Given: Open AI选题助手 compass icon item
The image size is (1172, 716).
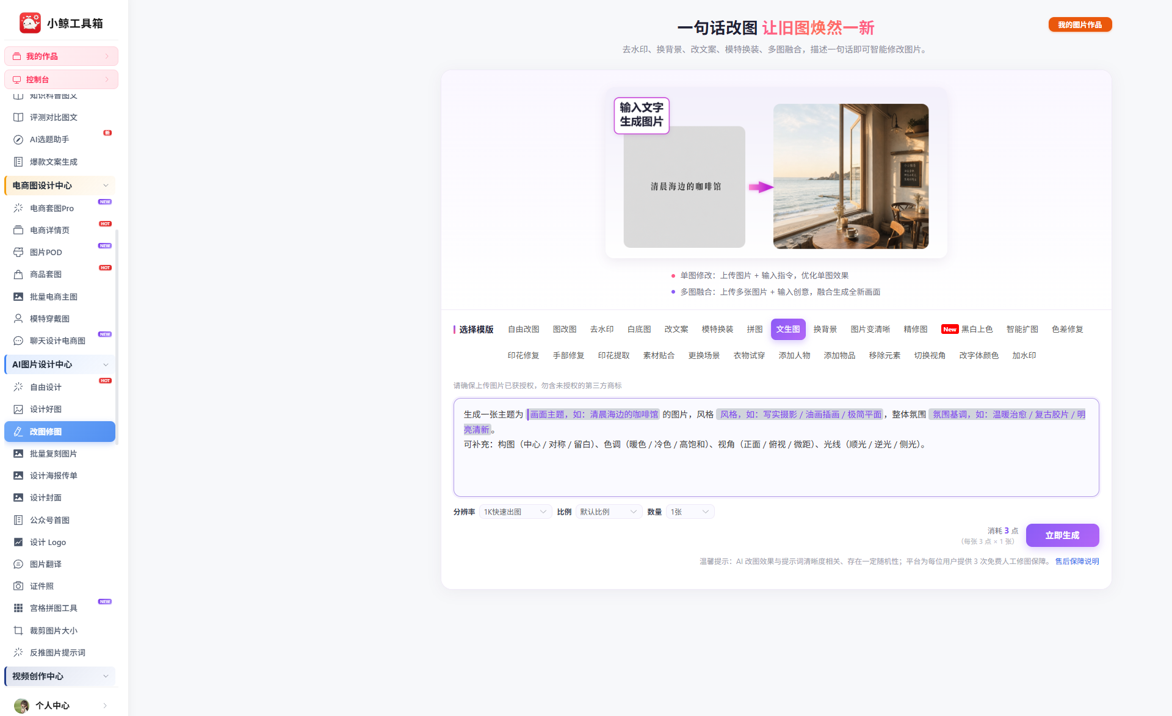Looking at the screenshot, I should 18,140.
